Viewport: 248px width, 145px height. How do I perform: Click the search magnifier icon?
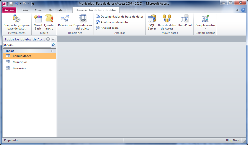pos(53,45)
